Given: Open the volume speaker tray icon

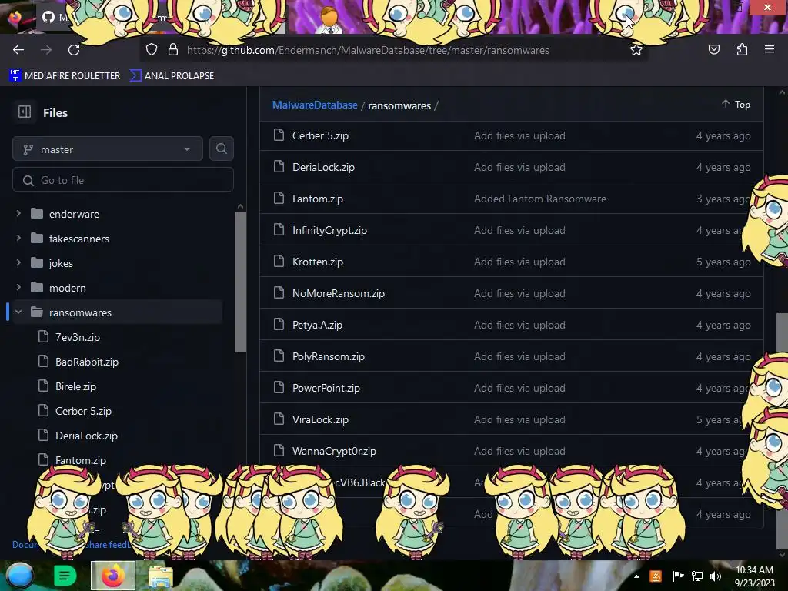Looking at the screenshot, I should pyautogui.click(x=716, y=576).
